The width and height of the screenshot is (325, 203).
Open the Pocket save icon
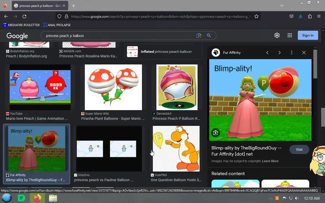(x=291, y=16)
